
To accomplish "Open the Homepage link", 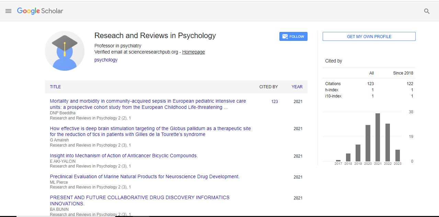I will point(193,52).
